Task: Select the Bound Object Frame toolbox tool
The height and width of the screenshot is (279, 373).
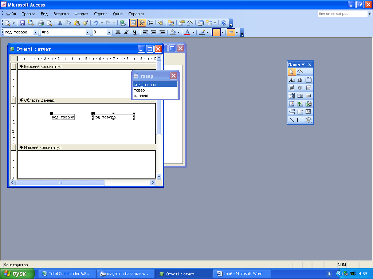Action: click(309, 104)
